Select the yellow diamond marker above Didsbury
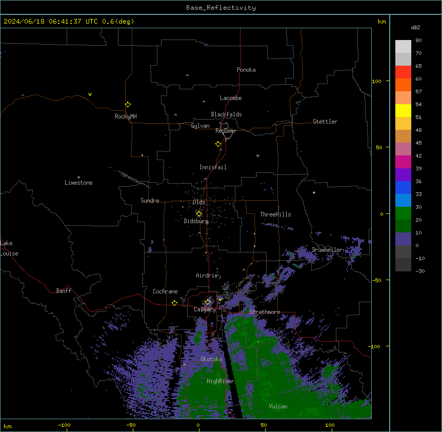442x432 pixels. tap(199, 214)
